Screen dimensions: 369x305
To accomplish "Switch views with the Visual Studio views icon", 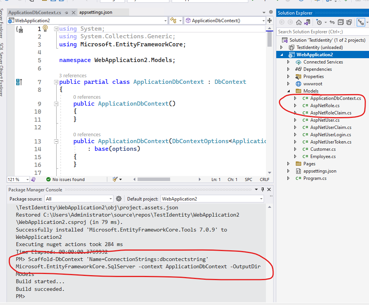I will (x=307, y=22).
